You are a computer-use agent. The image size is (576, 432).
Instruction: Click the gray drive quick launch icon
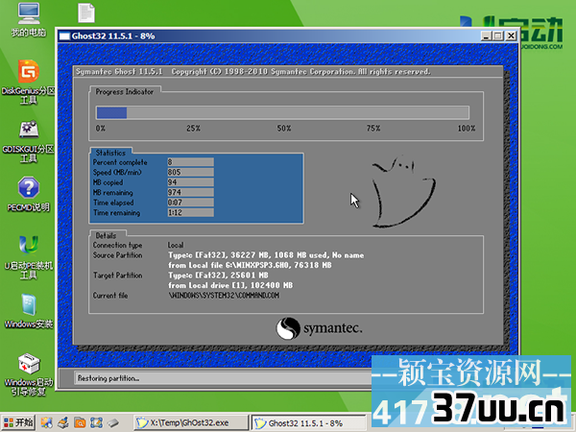tap(113, 422)
